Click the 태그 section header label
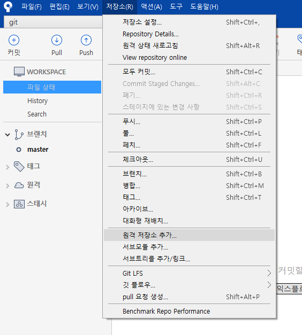The width and height of the screenshot is (302, 335). click(x=34, y=166)
